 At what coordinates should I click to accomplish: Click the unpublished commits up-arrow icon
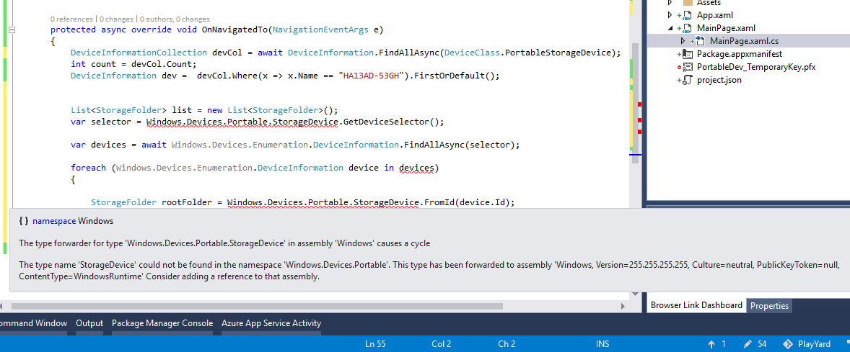[x=711, y=344]
